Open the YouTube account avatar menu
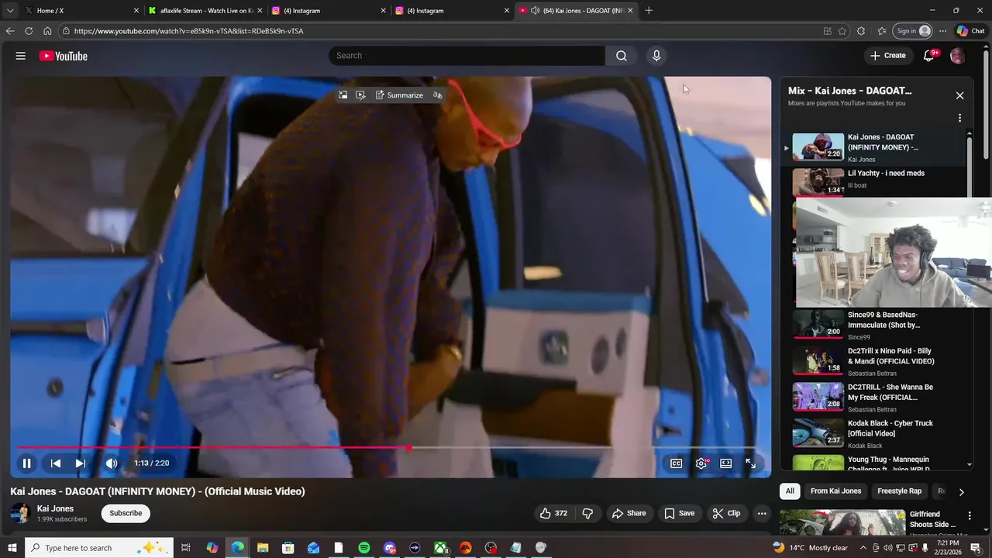This screenshot has height=558, width=992. 957,56
